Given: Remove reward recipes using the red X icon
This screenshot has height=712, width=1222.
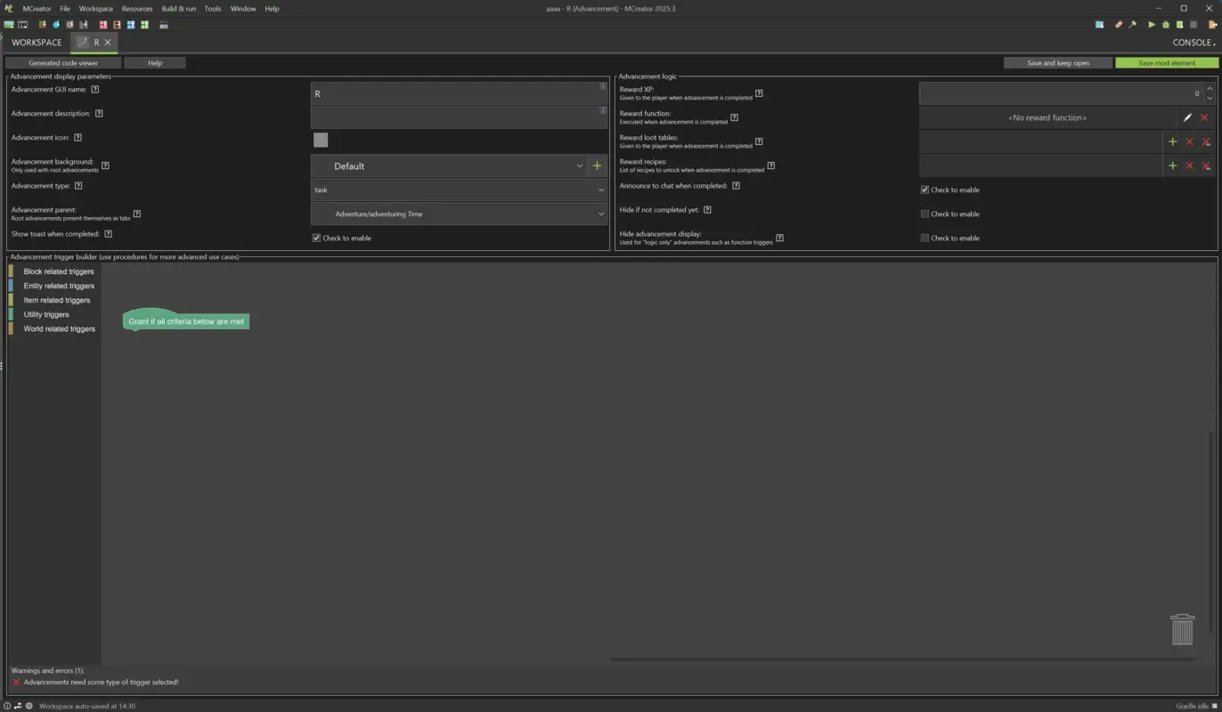Looking at the screenshot, I should pos(1190,166).
